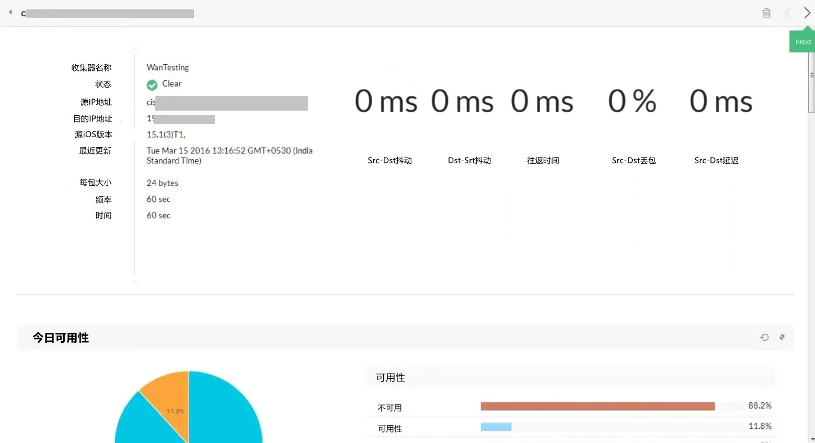815x443 pixels.
Task: Click the 源IP地址 field label
Action: [96, 102]
